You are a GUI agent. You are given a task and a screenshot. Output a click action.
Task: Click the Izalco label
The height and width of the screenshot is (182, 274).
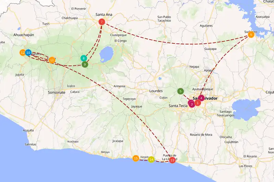pyautogui.click(x=71, y=86)
